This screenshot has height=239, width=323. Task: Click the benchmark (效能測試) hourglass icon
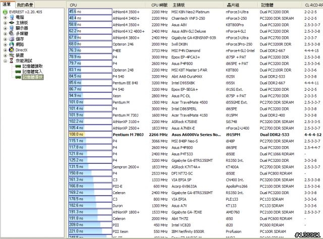(12, 61)
